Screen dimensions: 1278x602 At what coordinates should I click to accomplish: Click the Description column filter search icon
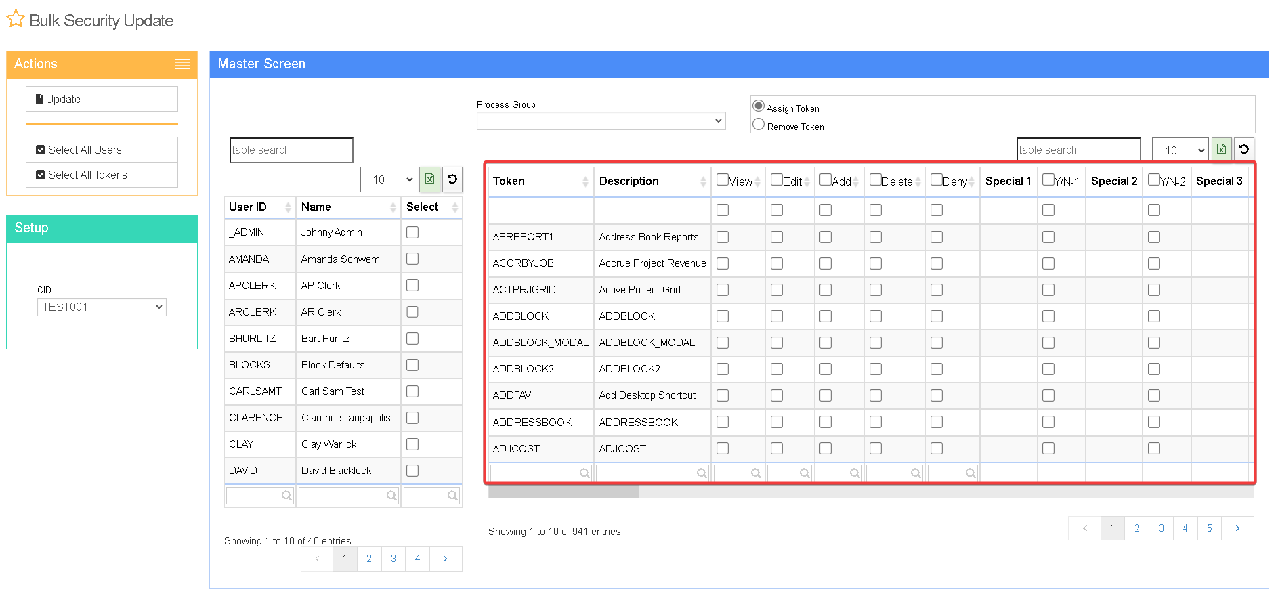tap(702, 473)
